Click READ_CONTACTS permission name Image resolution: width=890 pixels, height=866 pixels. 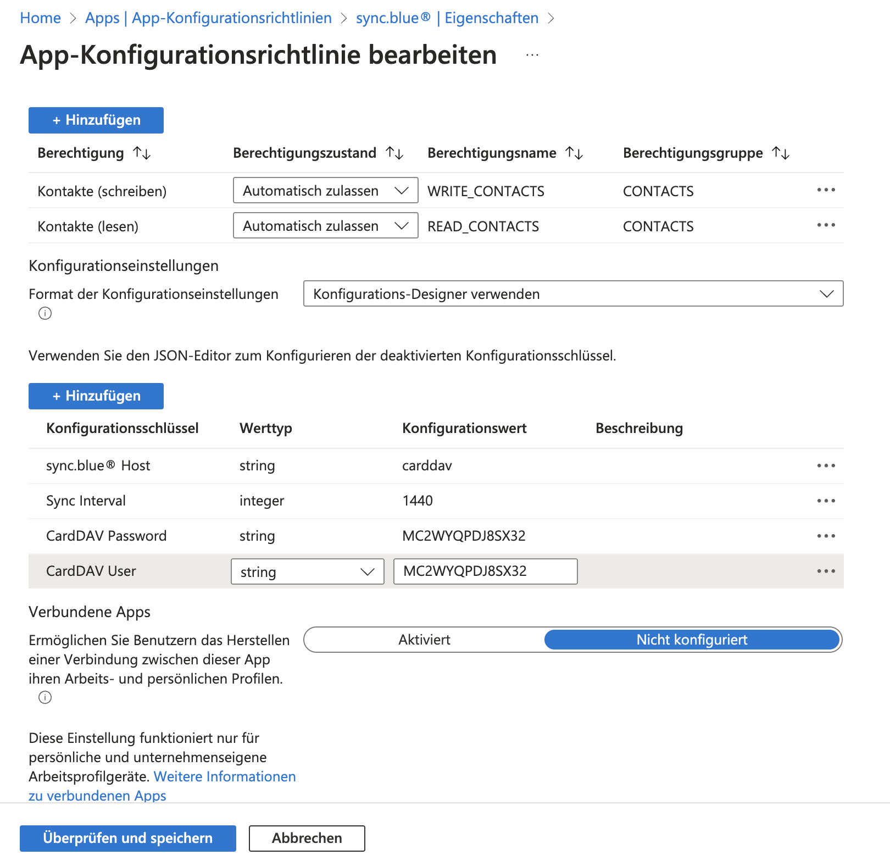click(483, 226)
